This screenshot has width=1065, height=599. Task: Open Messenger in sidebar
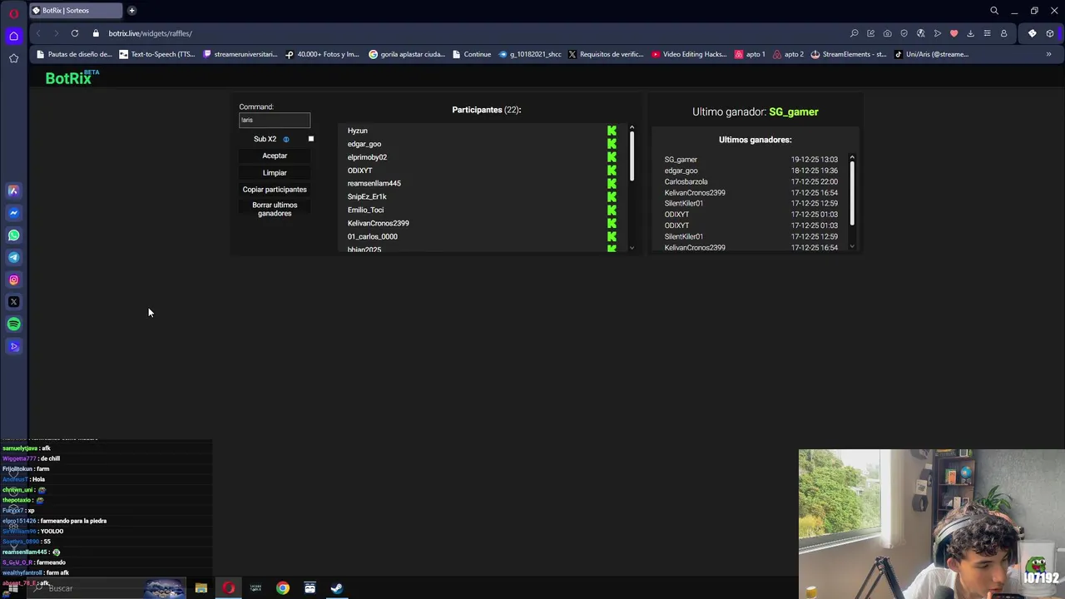coord(13,213)
